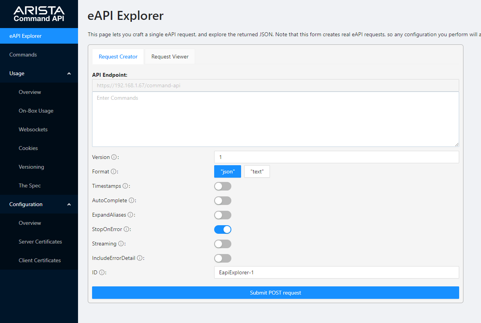Focus the Enter Commands text area
The height and width of the screenshot is (323, 481).
pos(275,119)
